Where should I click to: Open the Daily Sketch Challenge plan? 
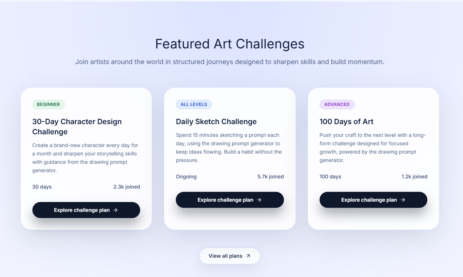click(x=230, y=200)
